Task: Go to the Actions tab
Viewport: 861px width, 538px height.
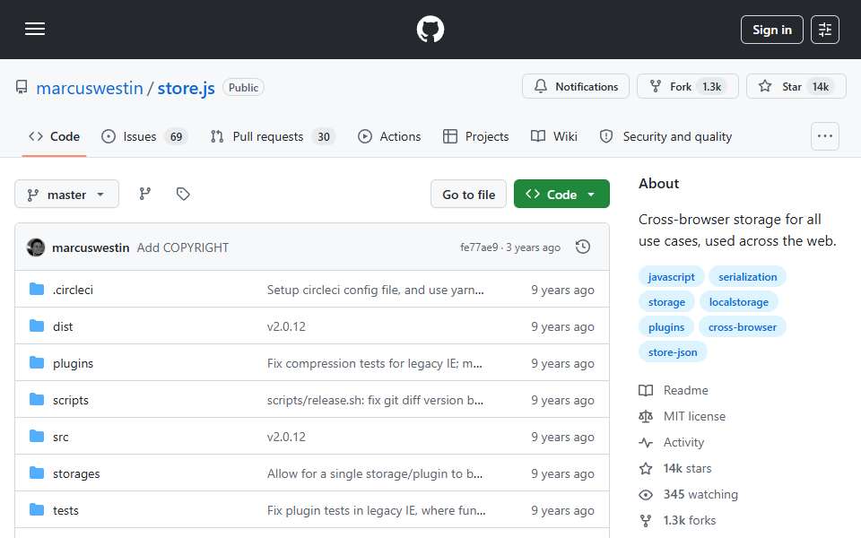Action: pyautogui.click(x=389, y=136)
